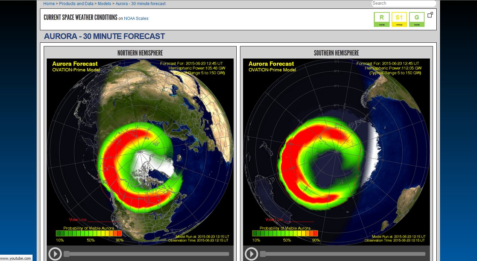Click the Aurora - 30 Minute Forecast page title

coord(104,36)
